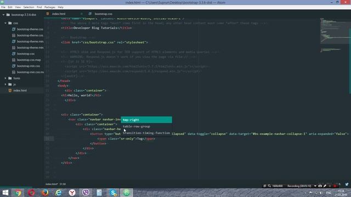The image size is (351, 197).
Task: Open bootstrap.min.css.map file in tree
Action: tap(30, 72)
